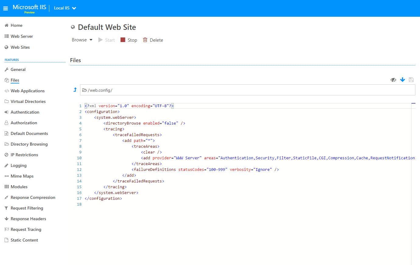Click the Logging pencil icon

pos(6,165)
